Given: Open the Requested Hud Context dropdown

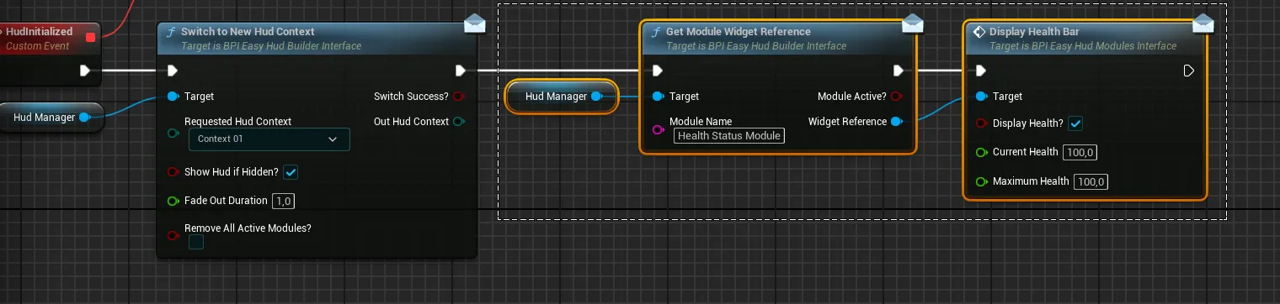Looking at the screenshot, I should tap(269, 139).
